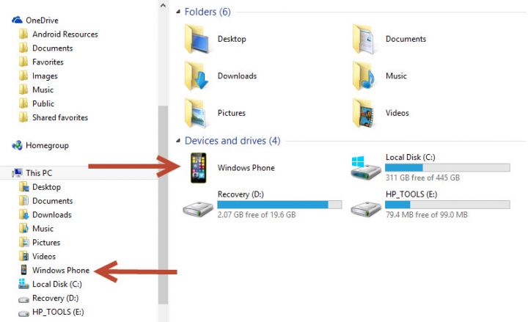Screen dimensions: 528x322
Task: Collapse the Devices and drives (4) group arrow
Action: click(178, 140)
